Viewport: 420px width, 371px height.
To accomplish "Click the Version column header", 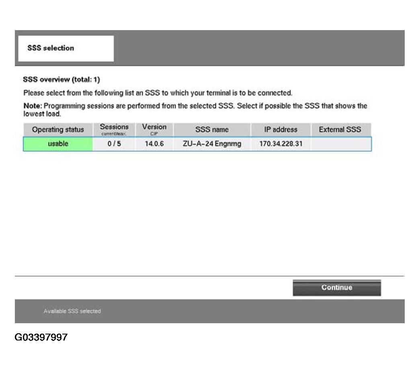I will coord(154,129).
